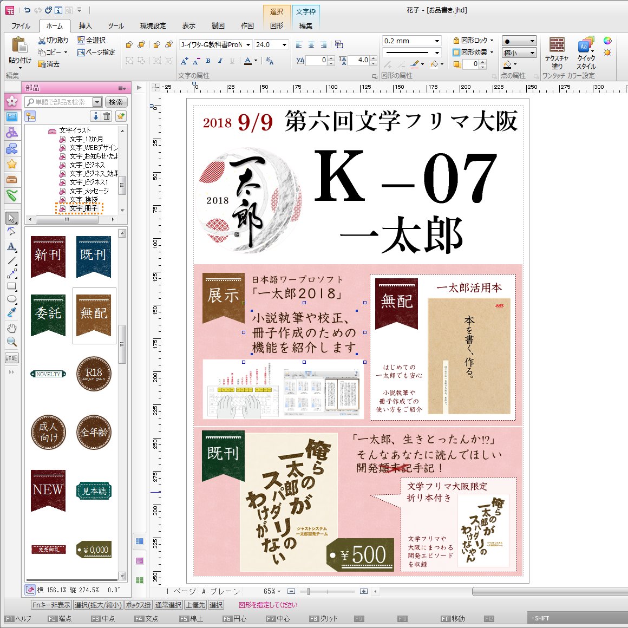
Task: Click page specify (ページ指定) button
Action: pos(96,53)
